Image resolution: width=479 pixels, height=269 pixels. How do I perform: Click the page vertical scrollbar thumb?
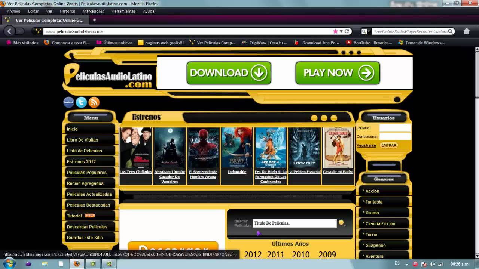(477, 75)
